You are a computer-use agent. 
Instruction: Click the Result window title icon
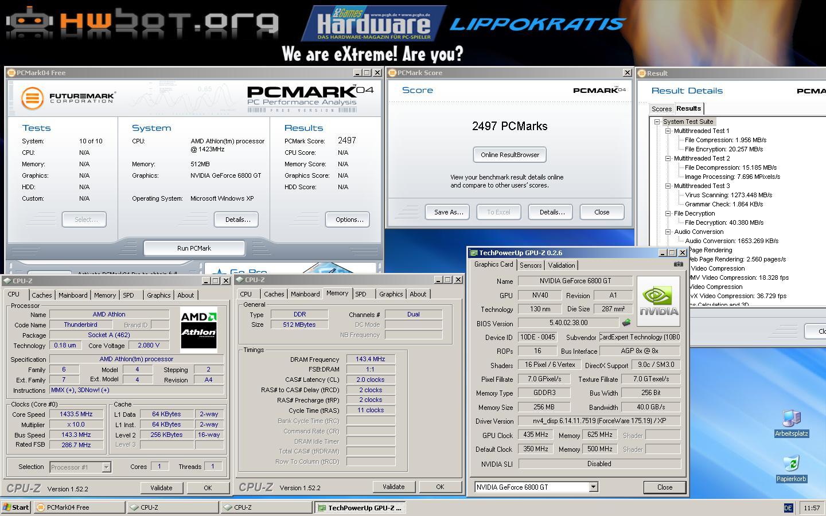(642, 73)
